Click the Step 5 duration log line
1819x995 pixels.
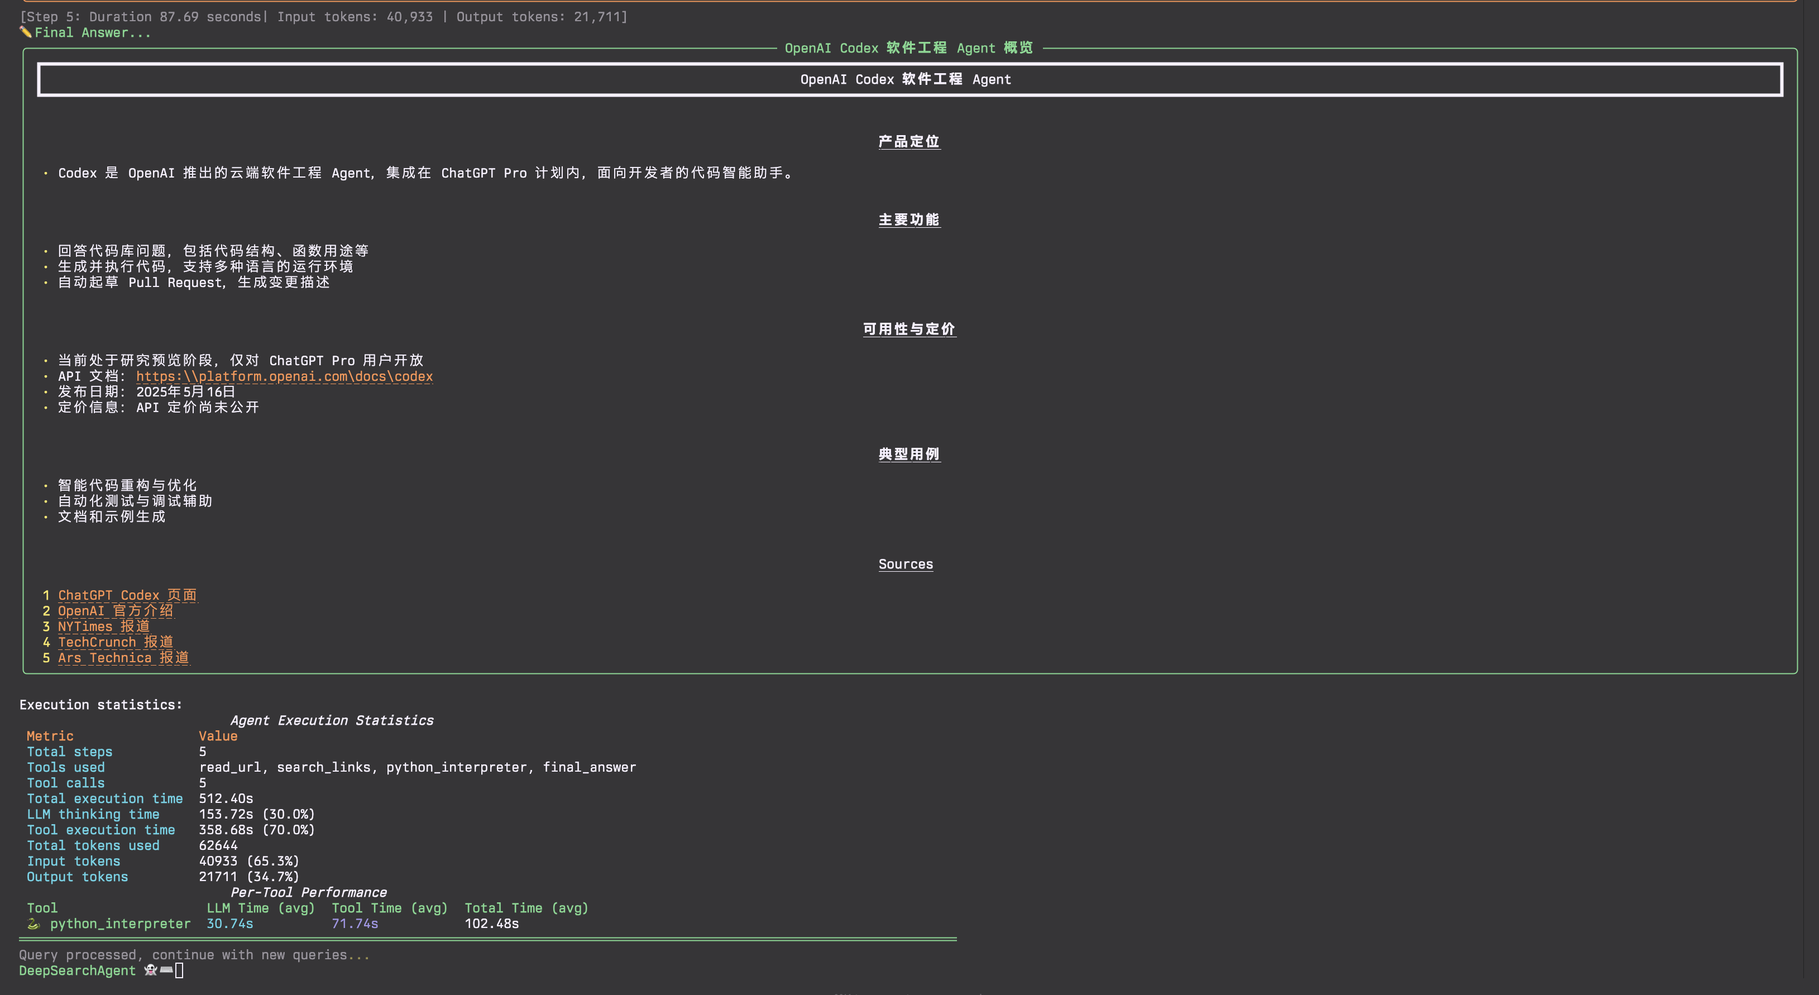[x=323, y=16]
